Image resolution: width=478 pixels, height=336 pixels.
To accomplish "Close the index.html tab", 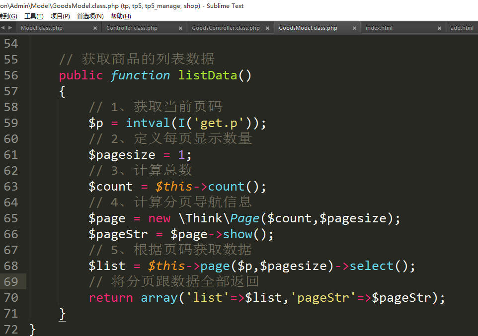I will (x=439, y=28).
